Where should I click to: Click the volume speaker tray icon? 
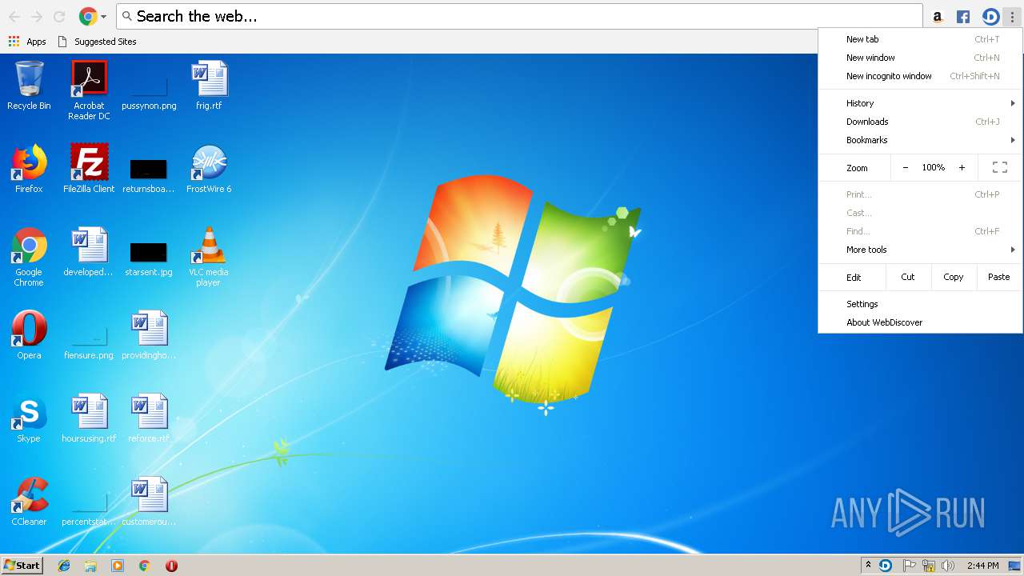point(948,566)
